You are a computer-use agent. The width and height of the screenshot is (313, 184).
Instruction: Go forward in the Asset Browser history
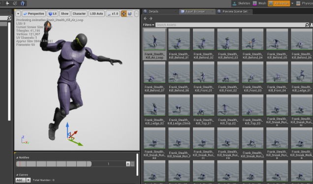click(x=151, y=19)
